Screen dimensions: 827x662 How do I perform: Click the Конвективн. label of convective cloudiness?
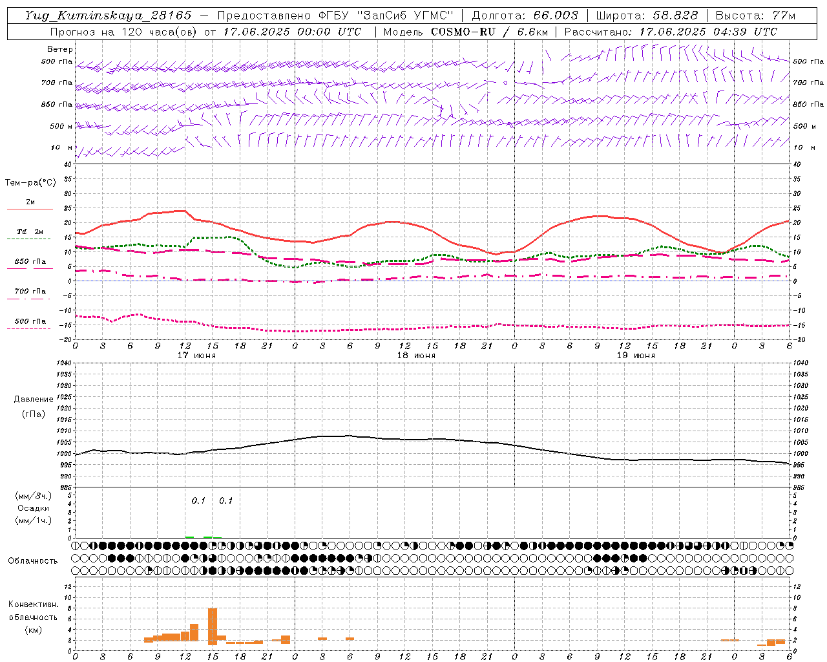point(34,604)
